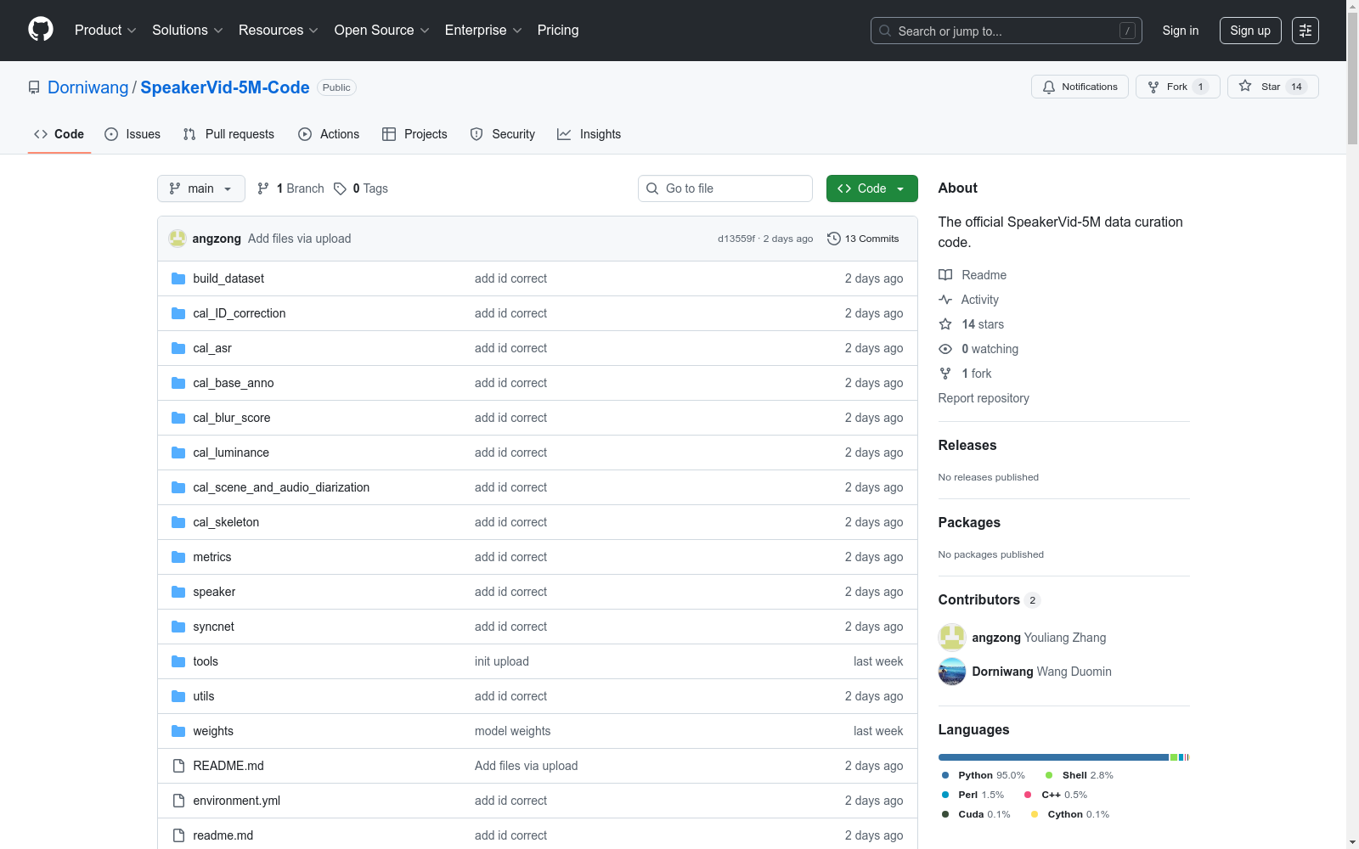Click the book icon next to Readme
1359x849 pixels.
point(945,275)
